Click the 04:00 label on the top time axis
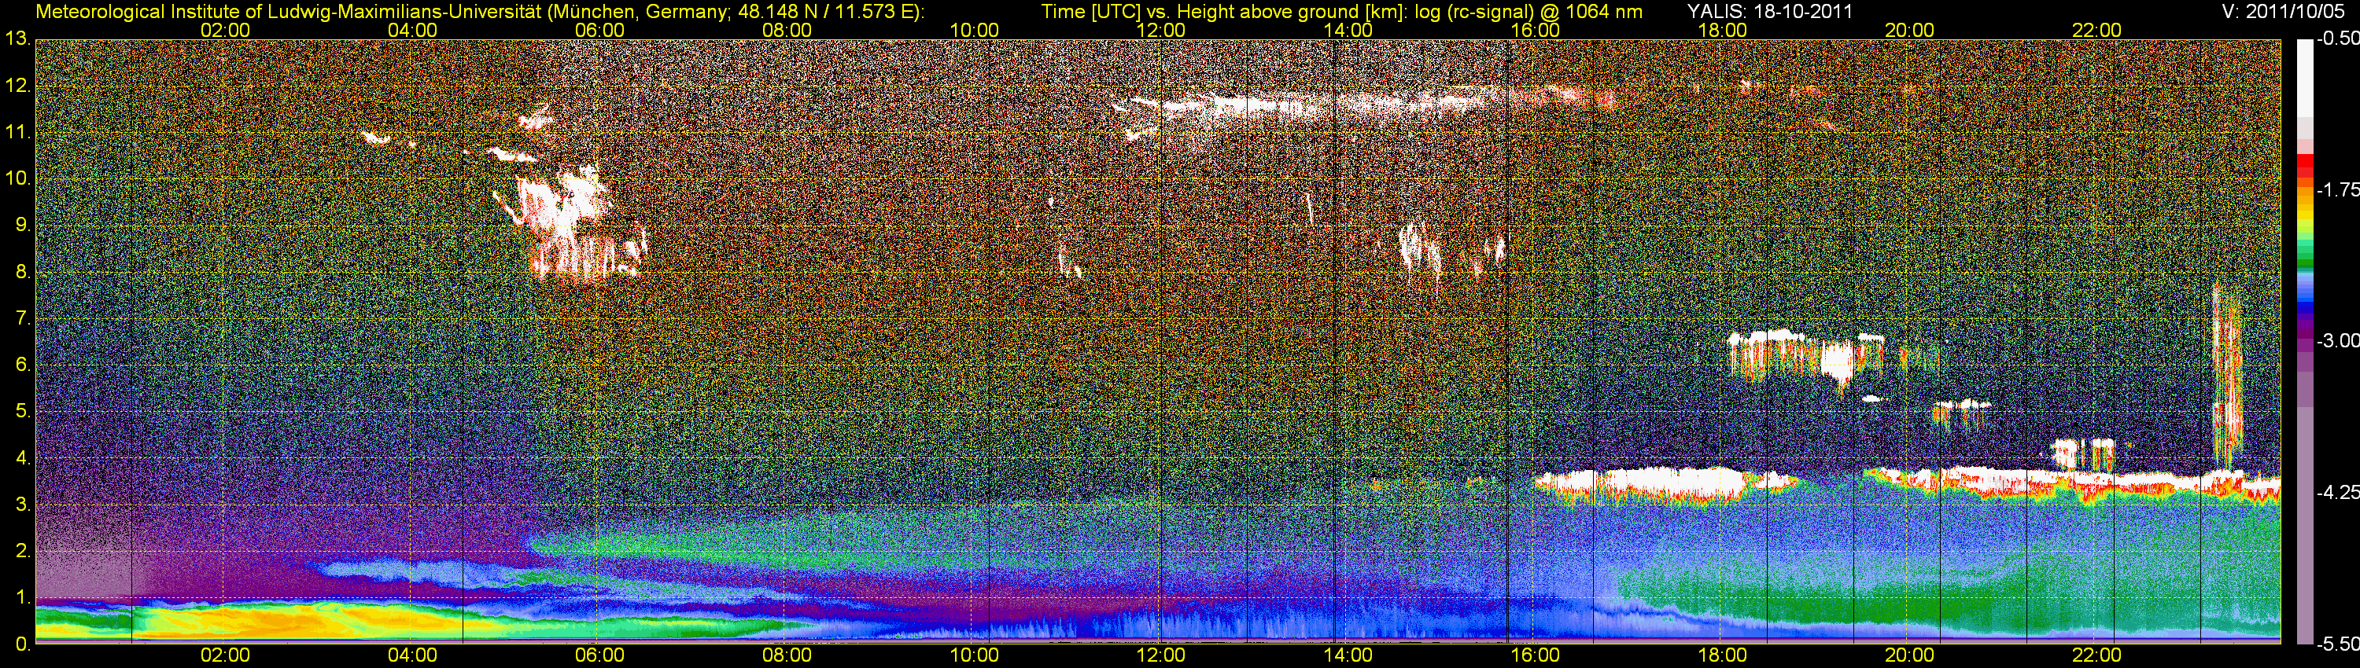The width and height of the screenshot is (2360, 668). [x=412, y=30]
